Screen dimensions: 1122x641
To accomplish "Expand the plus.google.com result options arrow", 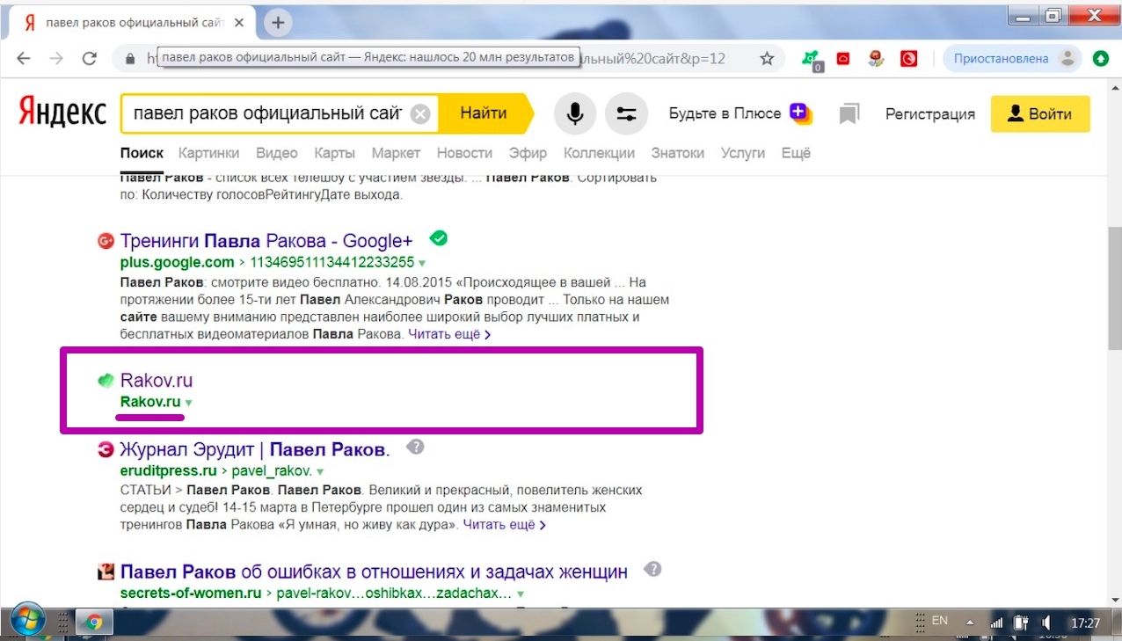I will pos(422,263).
